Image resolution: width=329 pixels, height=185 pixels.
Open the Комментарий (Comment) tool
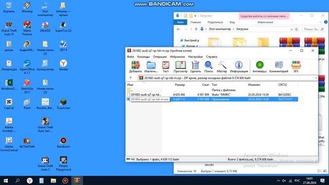(x=279, y=67)
